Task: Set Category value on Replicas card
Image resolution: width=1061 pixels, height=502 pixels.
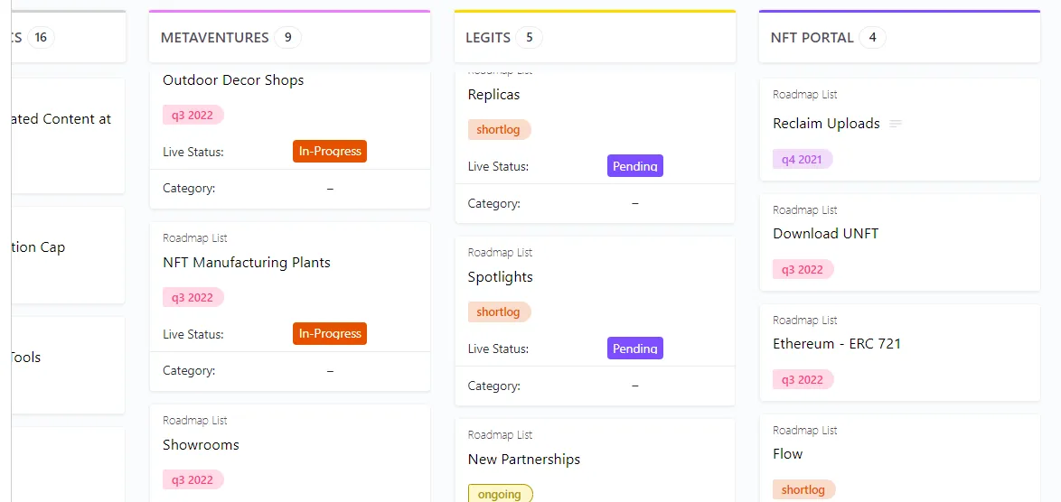Action: (x=635, y=203)
